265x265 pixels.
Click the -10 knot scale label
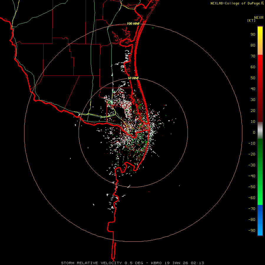point(252,143)
